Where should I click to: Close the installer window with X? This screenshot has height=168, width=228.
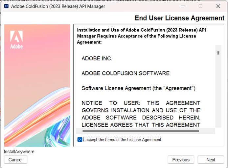click(x=218, y=6)
